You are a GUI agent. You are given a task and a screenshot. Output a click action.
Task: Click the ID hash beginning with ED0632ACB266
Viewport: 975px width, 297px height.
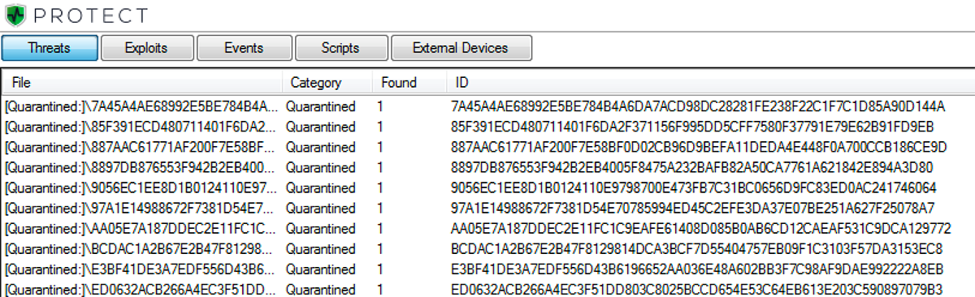tap(696, 289)
